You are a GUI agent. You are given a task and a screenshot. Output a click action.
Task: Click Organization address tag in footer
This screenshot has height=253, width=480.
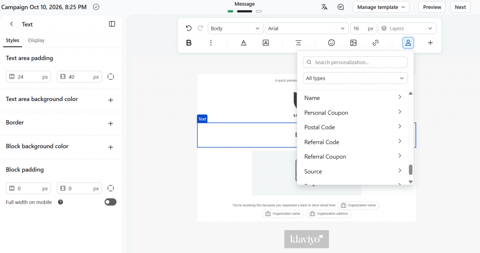click(329, 214)
